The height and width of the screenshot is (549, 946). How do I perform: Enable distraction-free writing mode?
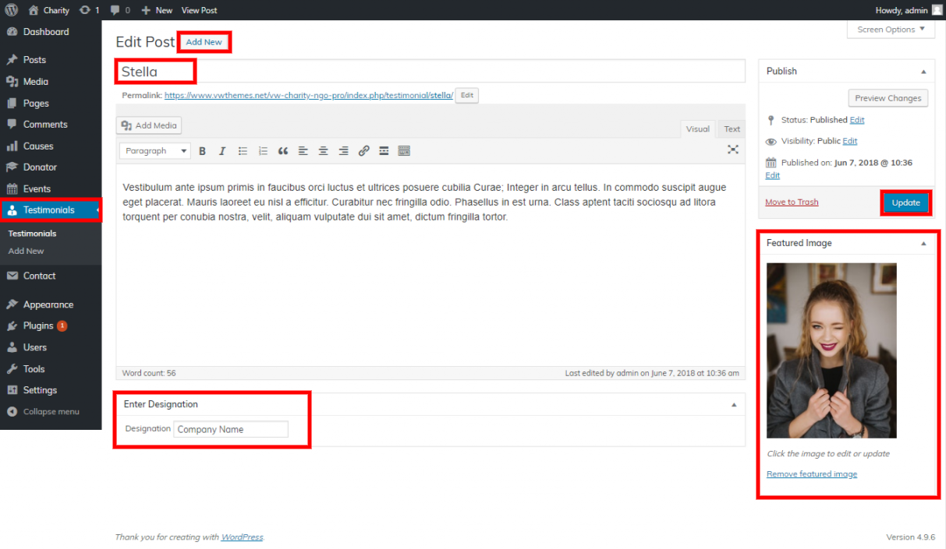732,150
